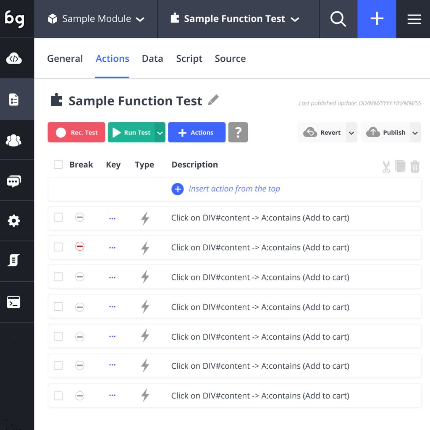430x430 pixels.
Task: Open the search magnifier in top bar
Action: [338, 19]
